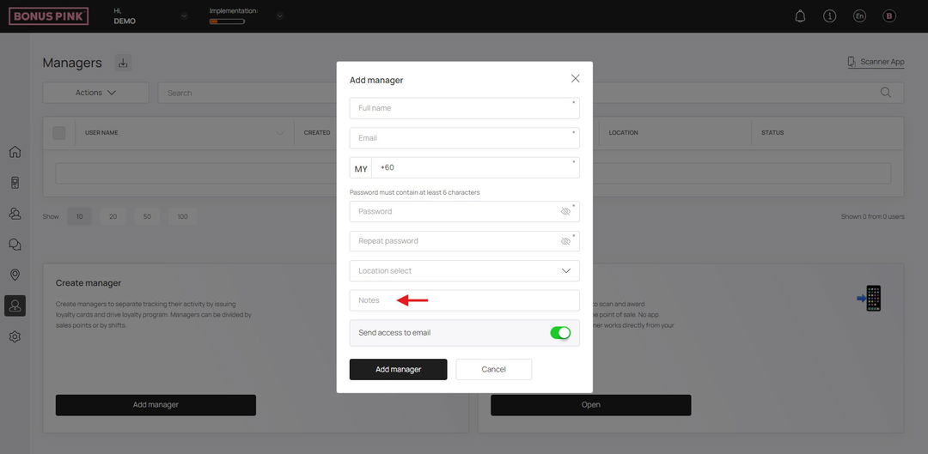Select 20 rows per page

click(x=113, y=217)
